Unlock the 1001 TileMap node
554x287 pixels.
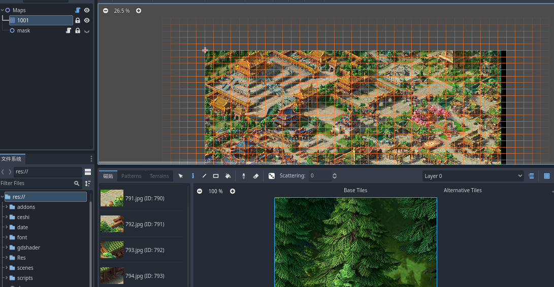(78, 20)
